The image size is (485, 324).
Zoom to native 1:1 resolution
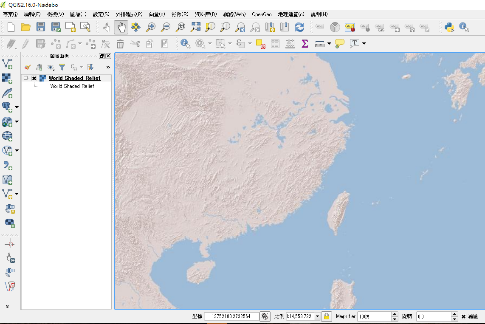[x=180, y=27]
